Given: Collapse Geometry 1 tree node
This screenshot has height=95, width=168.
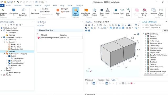Looking at the screenshot, I should [x=4, y=42].
